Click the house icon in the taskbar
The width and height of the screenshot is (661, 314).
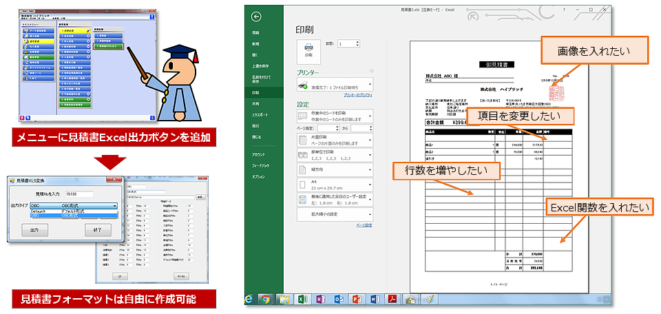[x=410, y=299]
